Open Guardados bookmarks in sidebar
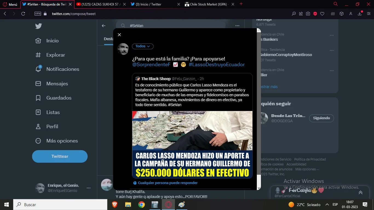Image resolution: width=374 pixels, height=210 pixels. pyautogui.click(x=53, y=98)
